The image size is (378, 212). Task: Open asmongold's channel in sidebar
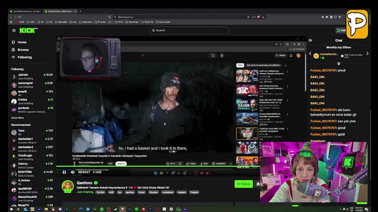(32, 85)
